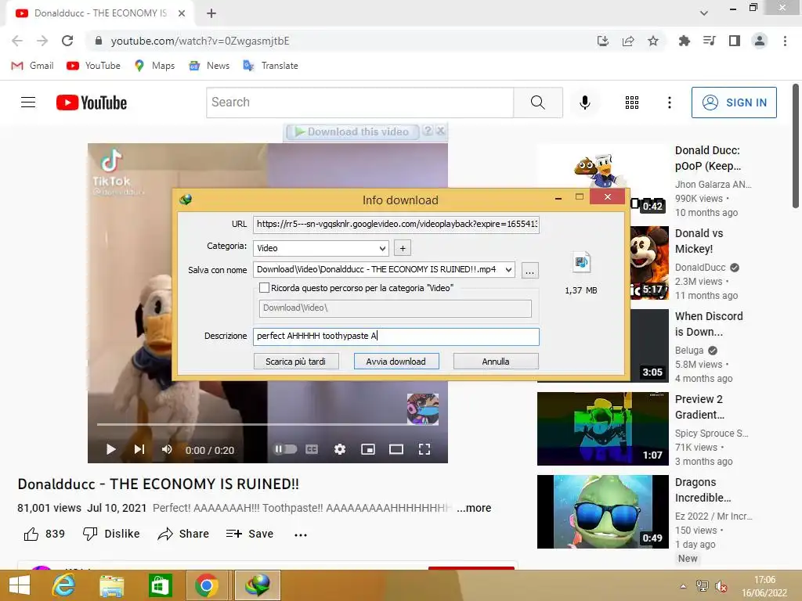
Task: Open Windows Start button
Action: pyautogui.click(x=20, y=585)
